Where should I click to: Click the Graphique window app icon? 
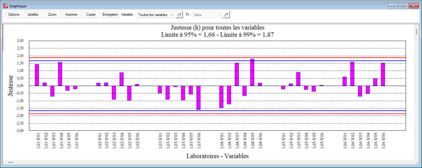(x=5, y=6)
